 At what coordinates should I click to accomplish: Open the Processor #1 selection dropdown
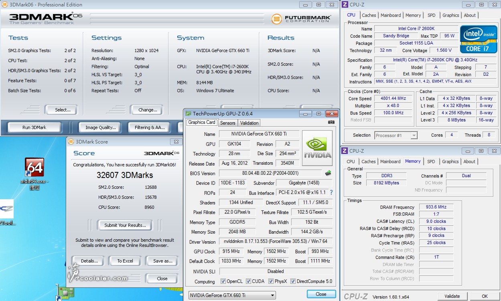coord(396,135)
